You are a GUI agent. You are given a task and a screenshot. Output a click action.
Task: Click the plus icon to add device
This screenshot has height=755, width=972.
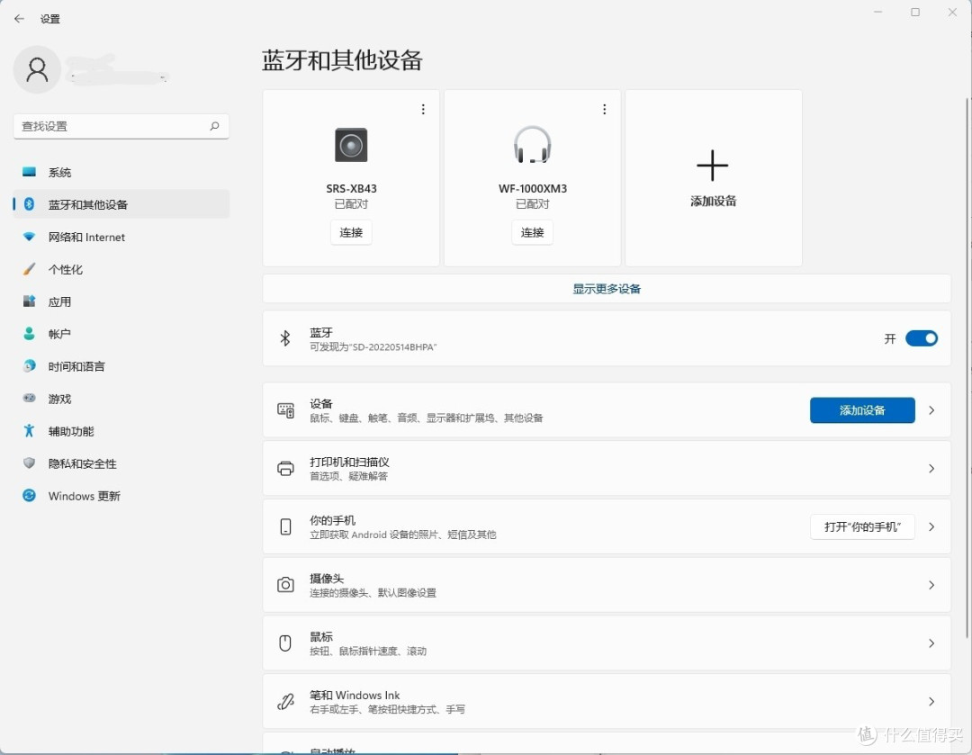click(712, 166)
